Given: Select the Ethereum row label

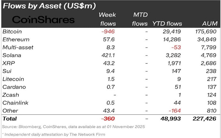Looking at the screenshot, I should [16, 39].
